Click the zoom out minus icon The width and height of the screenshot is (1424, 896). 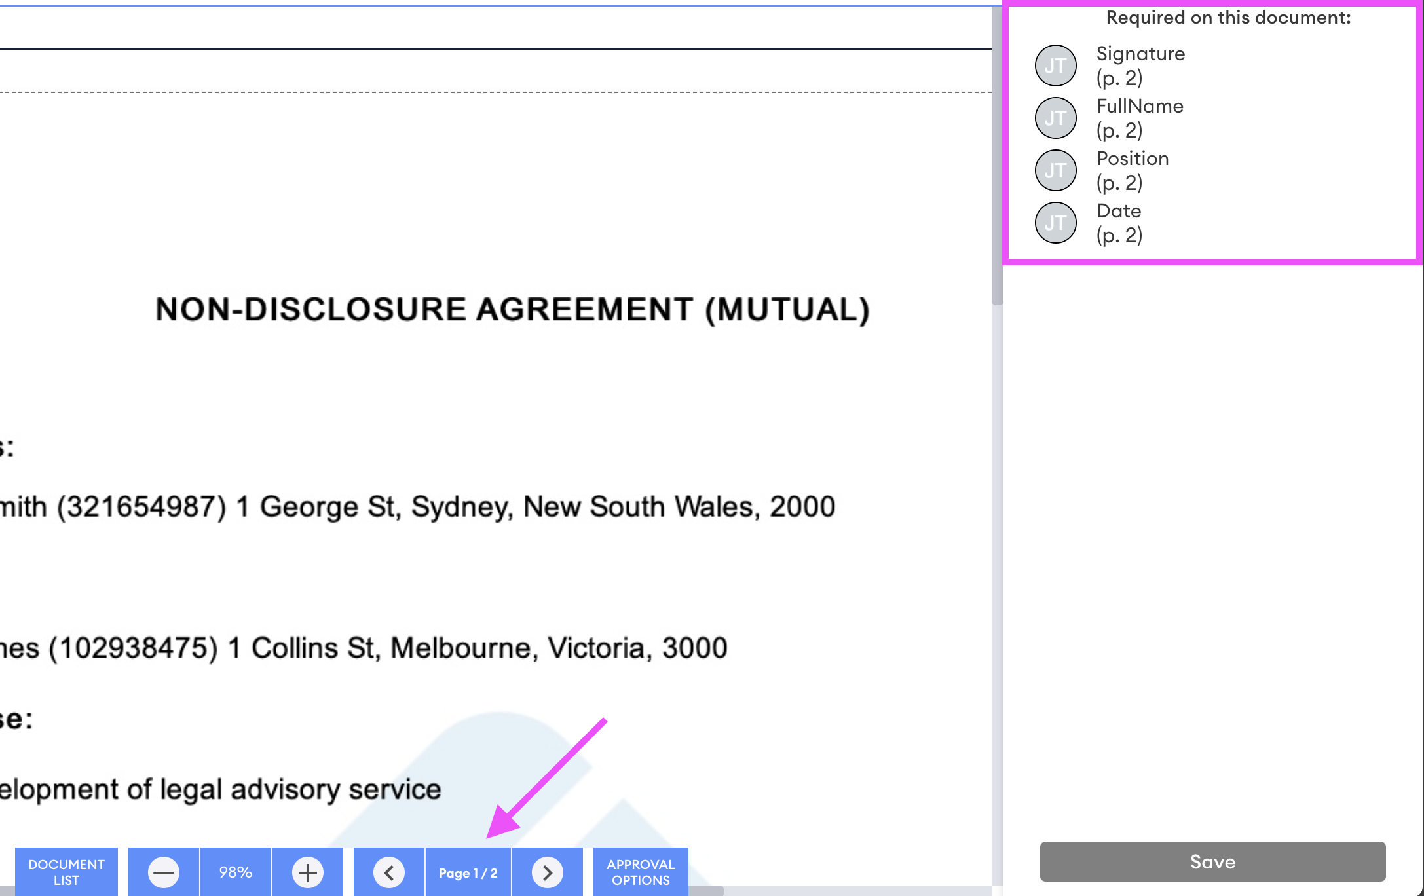click(164, 872)
